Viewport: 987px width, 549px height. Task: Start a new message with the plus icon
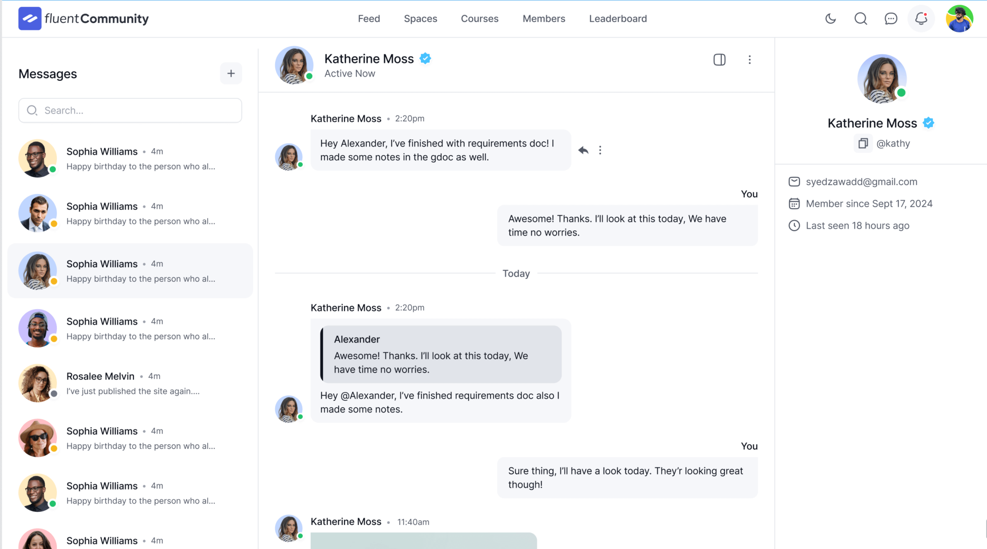pos(231,73)
